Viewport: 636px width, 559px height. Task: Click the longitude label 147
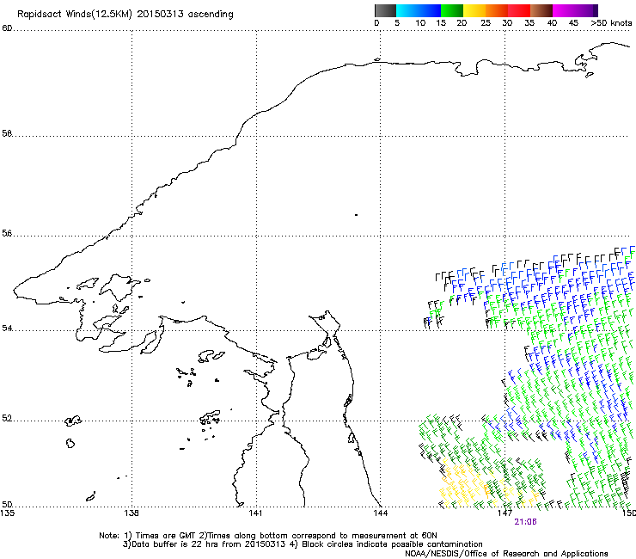[x=505, y=513]
